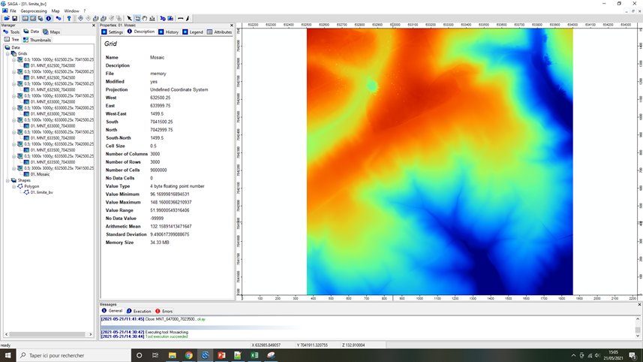643x362 pixels.
Task: Click the Windows taskbar search box
Action: (71, 355)
